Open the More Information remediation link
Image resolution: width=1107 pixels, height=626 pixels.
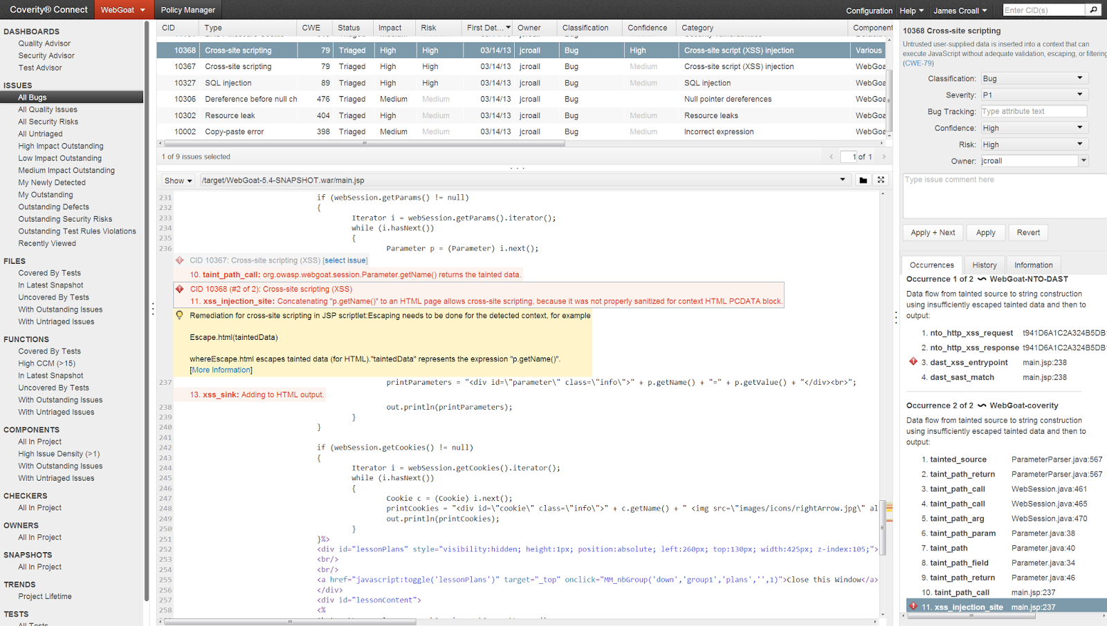221,370
